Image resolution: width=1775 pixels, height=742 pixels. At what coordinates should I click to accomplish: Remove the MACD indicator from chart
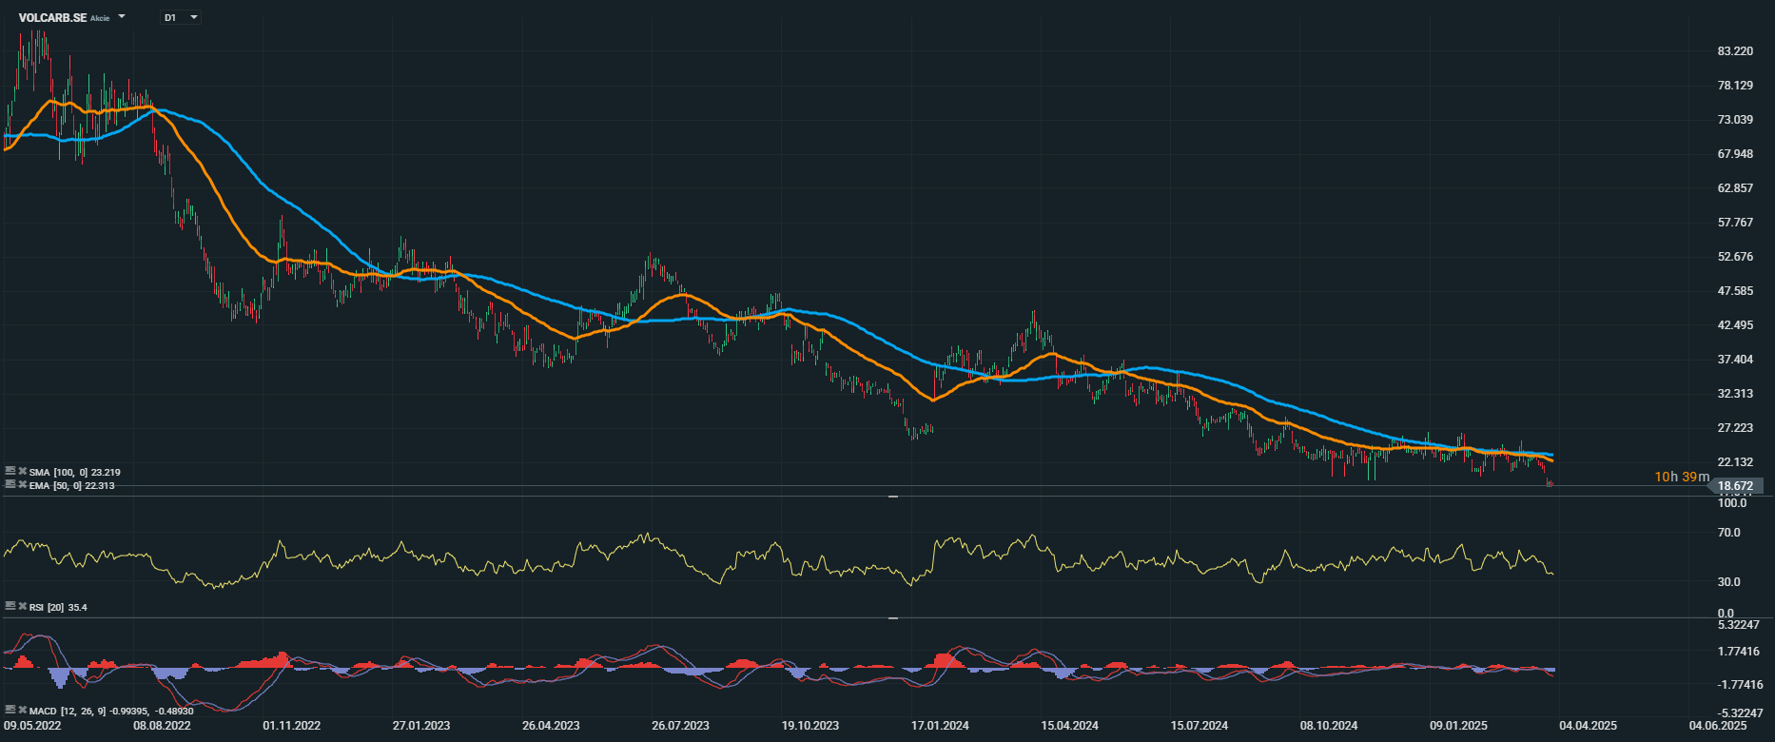tap(22, 711)
